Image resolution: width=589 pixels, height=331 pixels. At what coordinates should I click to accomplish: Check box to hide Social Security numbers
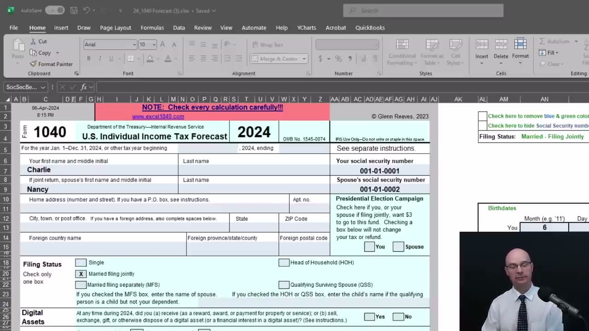[x=482, y=126]
